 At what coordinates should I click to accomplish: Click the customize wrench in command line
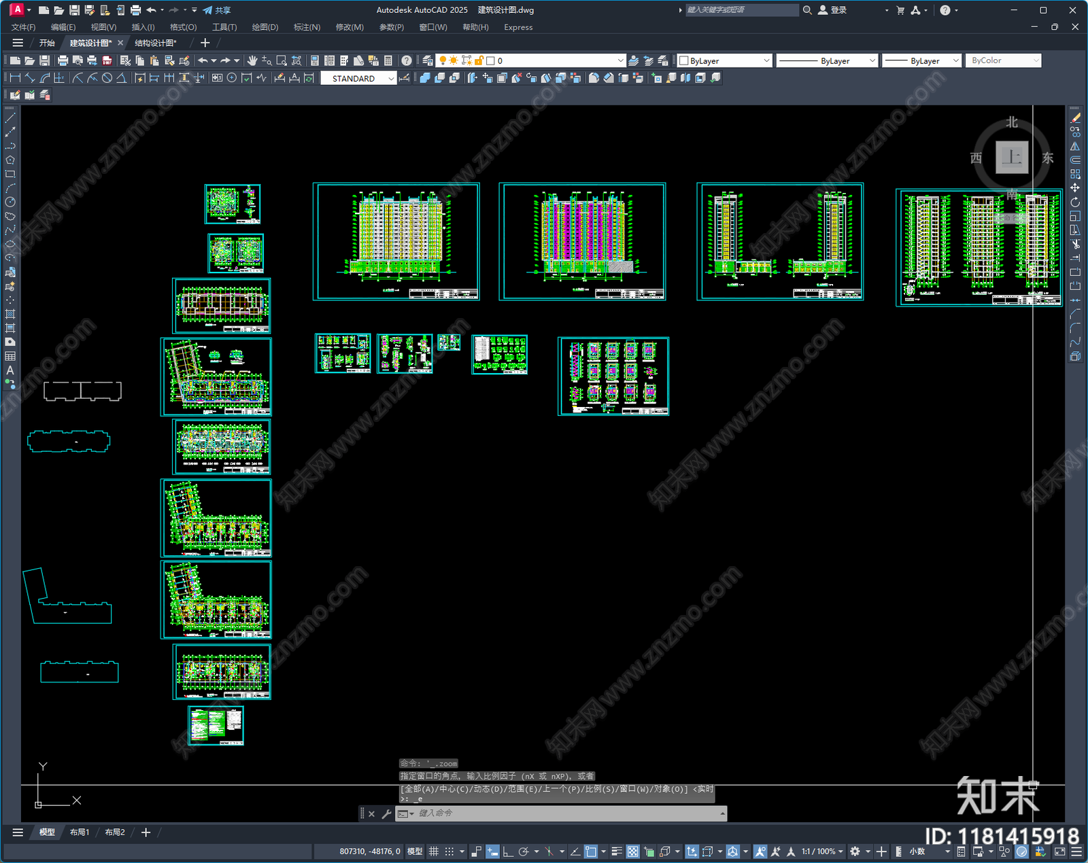pyautogui.click(x=386, y=813)
